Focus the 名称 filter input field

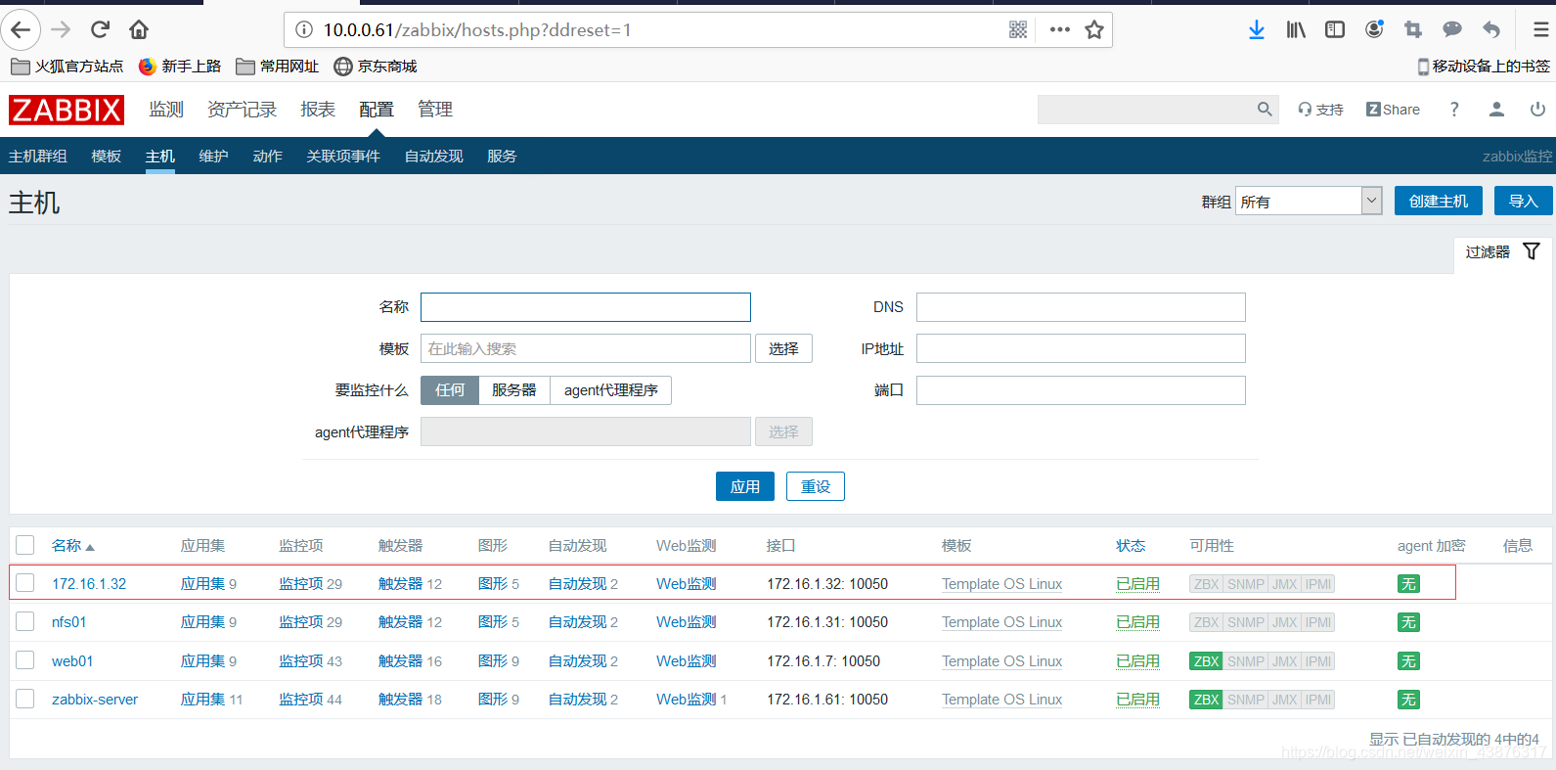coord(586,307)
